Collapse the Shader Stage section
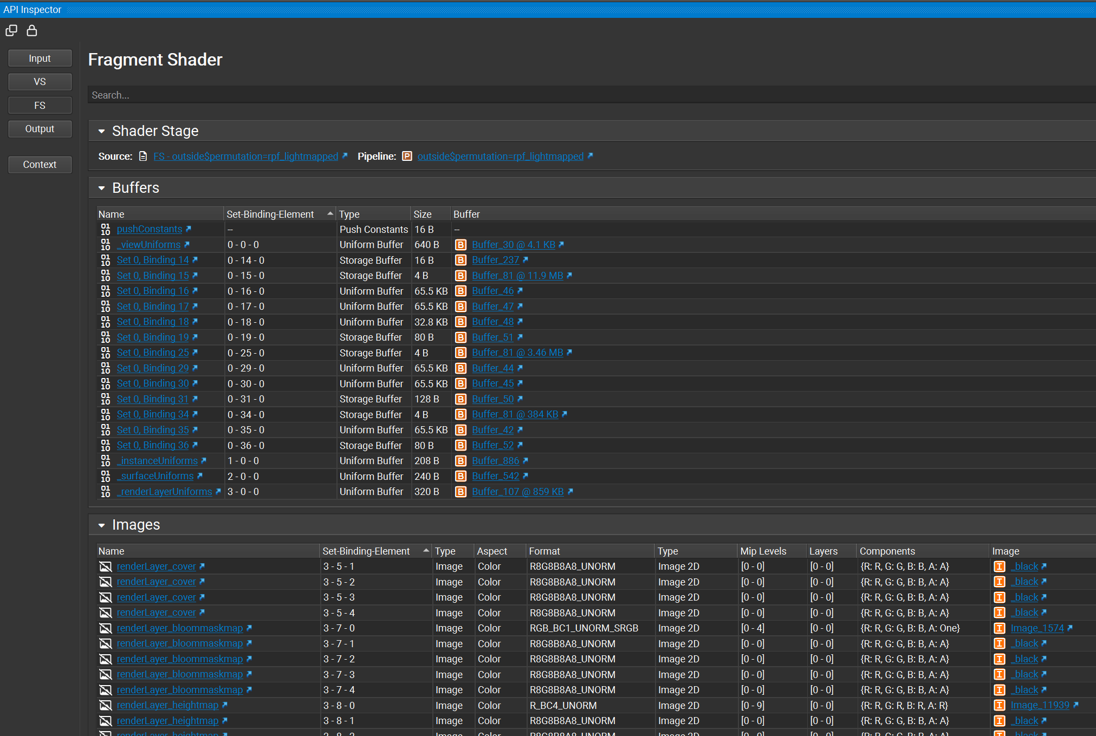This screenshot has height=736, width=1096. 101,131
